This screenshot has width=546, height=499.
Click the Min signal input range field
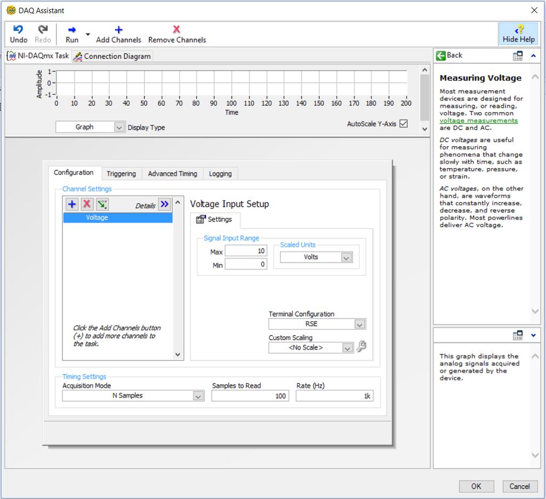246,264
